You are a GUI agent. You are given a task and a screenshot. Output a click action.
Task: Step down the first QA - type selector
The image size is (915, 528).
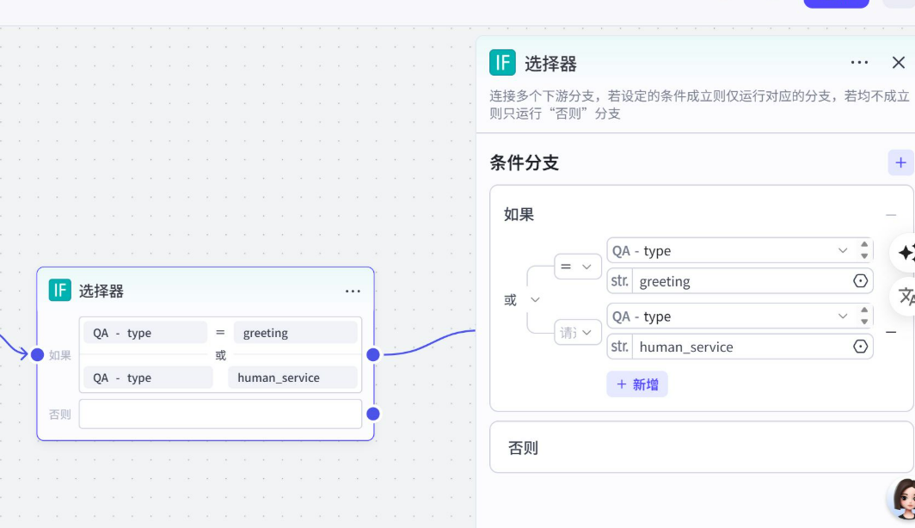[864, 256]
